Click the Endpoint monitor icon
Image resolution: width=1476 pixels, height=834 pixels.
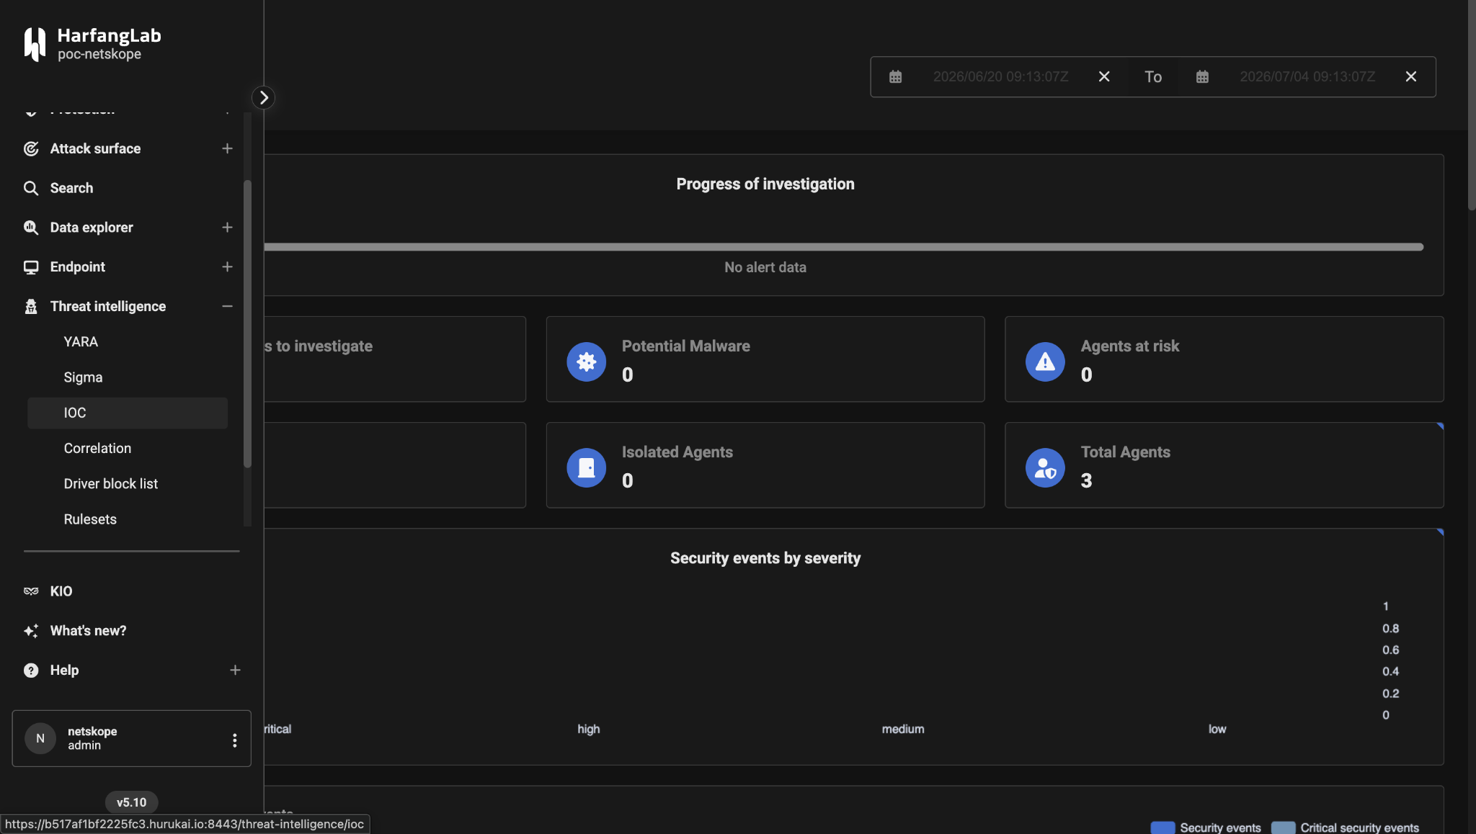(x=31, y=267)
